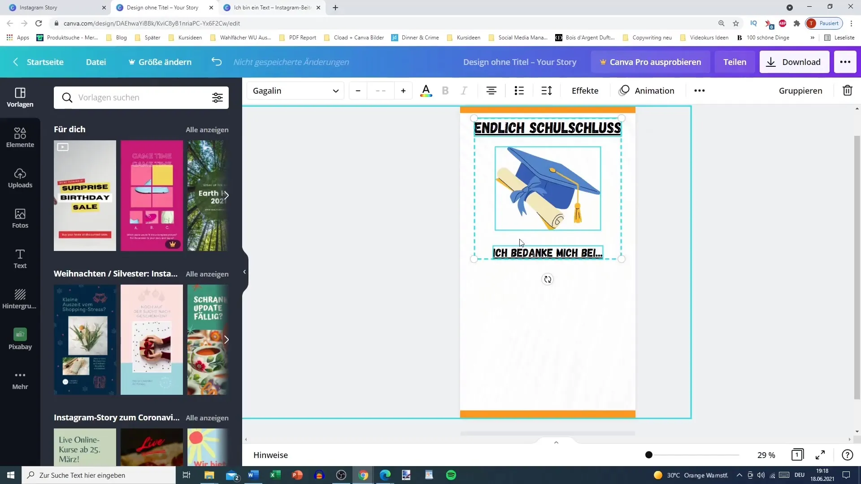861x484 pixels.
Task: Go back to Startseite
Action: 39,62
